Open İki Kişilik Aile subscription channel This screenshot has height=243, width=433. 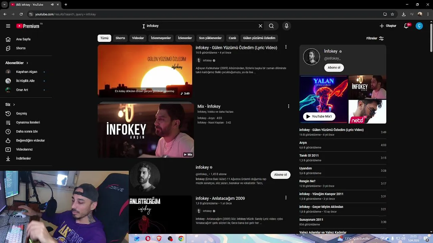coord(26,81)
